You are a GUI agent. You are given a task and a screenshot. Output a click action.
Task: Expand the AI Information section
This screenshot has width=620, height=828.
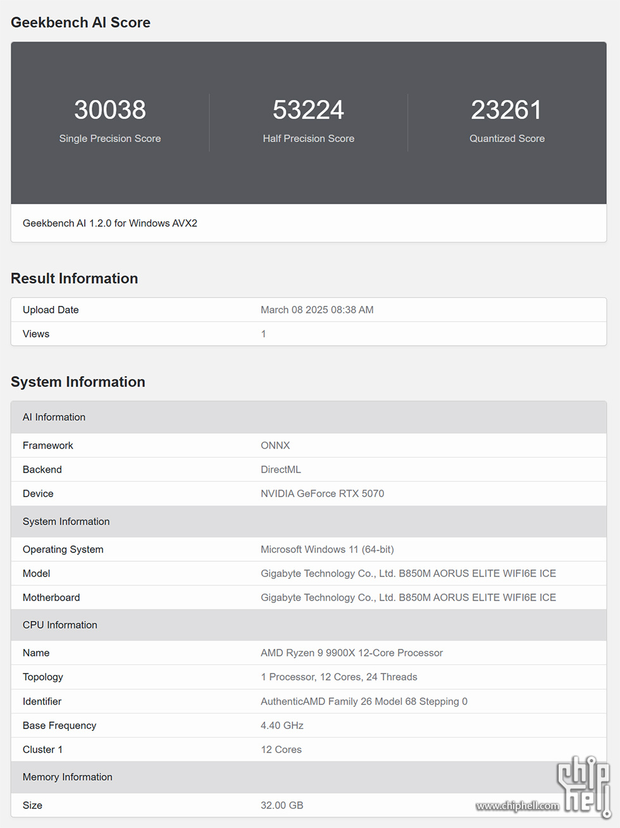54,417
